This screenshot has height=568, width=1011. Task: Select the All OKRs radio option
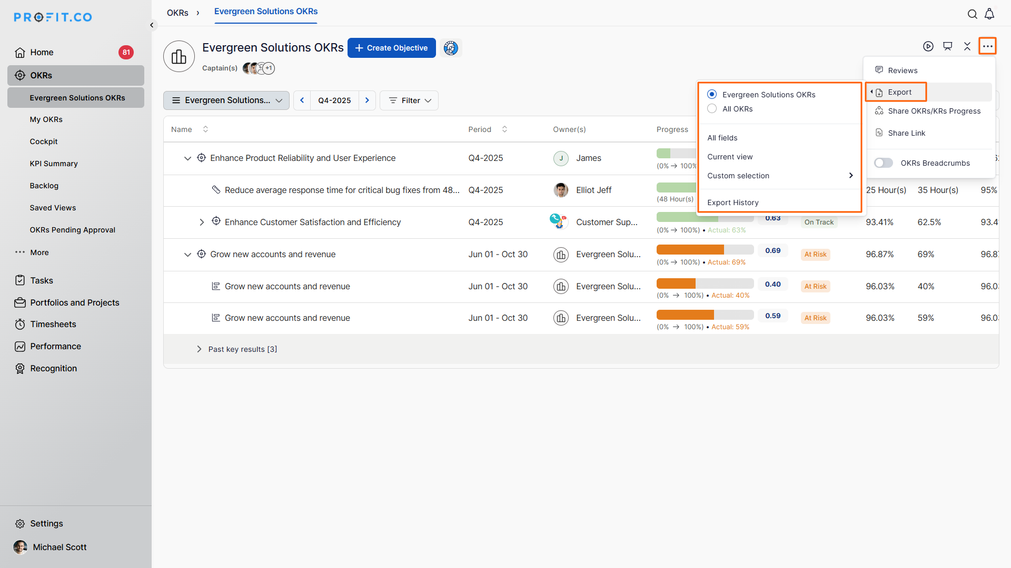[x=712, y=109]
